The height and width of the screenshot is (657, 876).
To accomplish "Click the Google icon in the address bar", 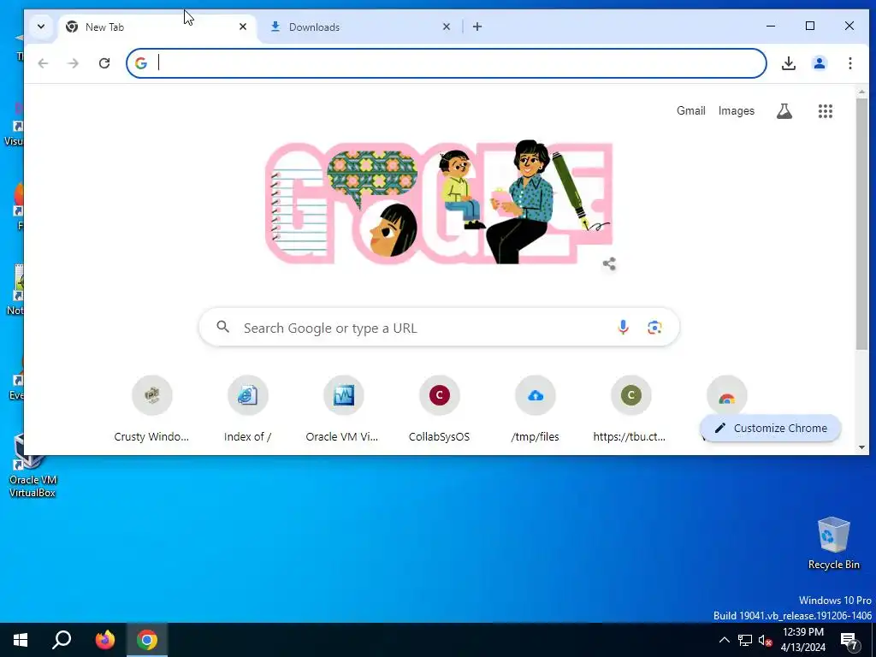I will pyautogui.click(x=141, y=63).
